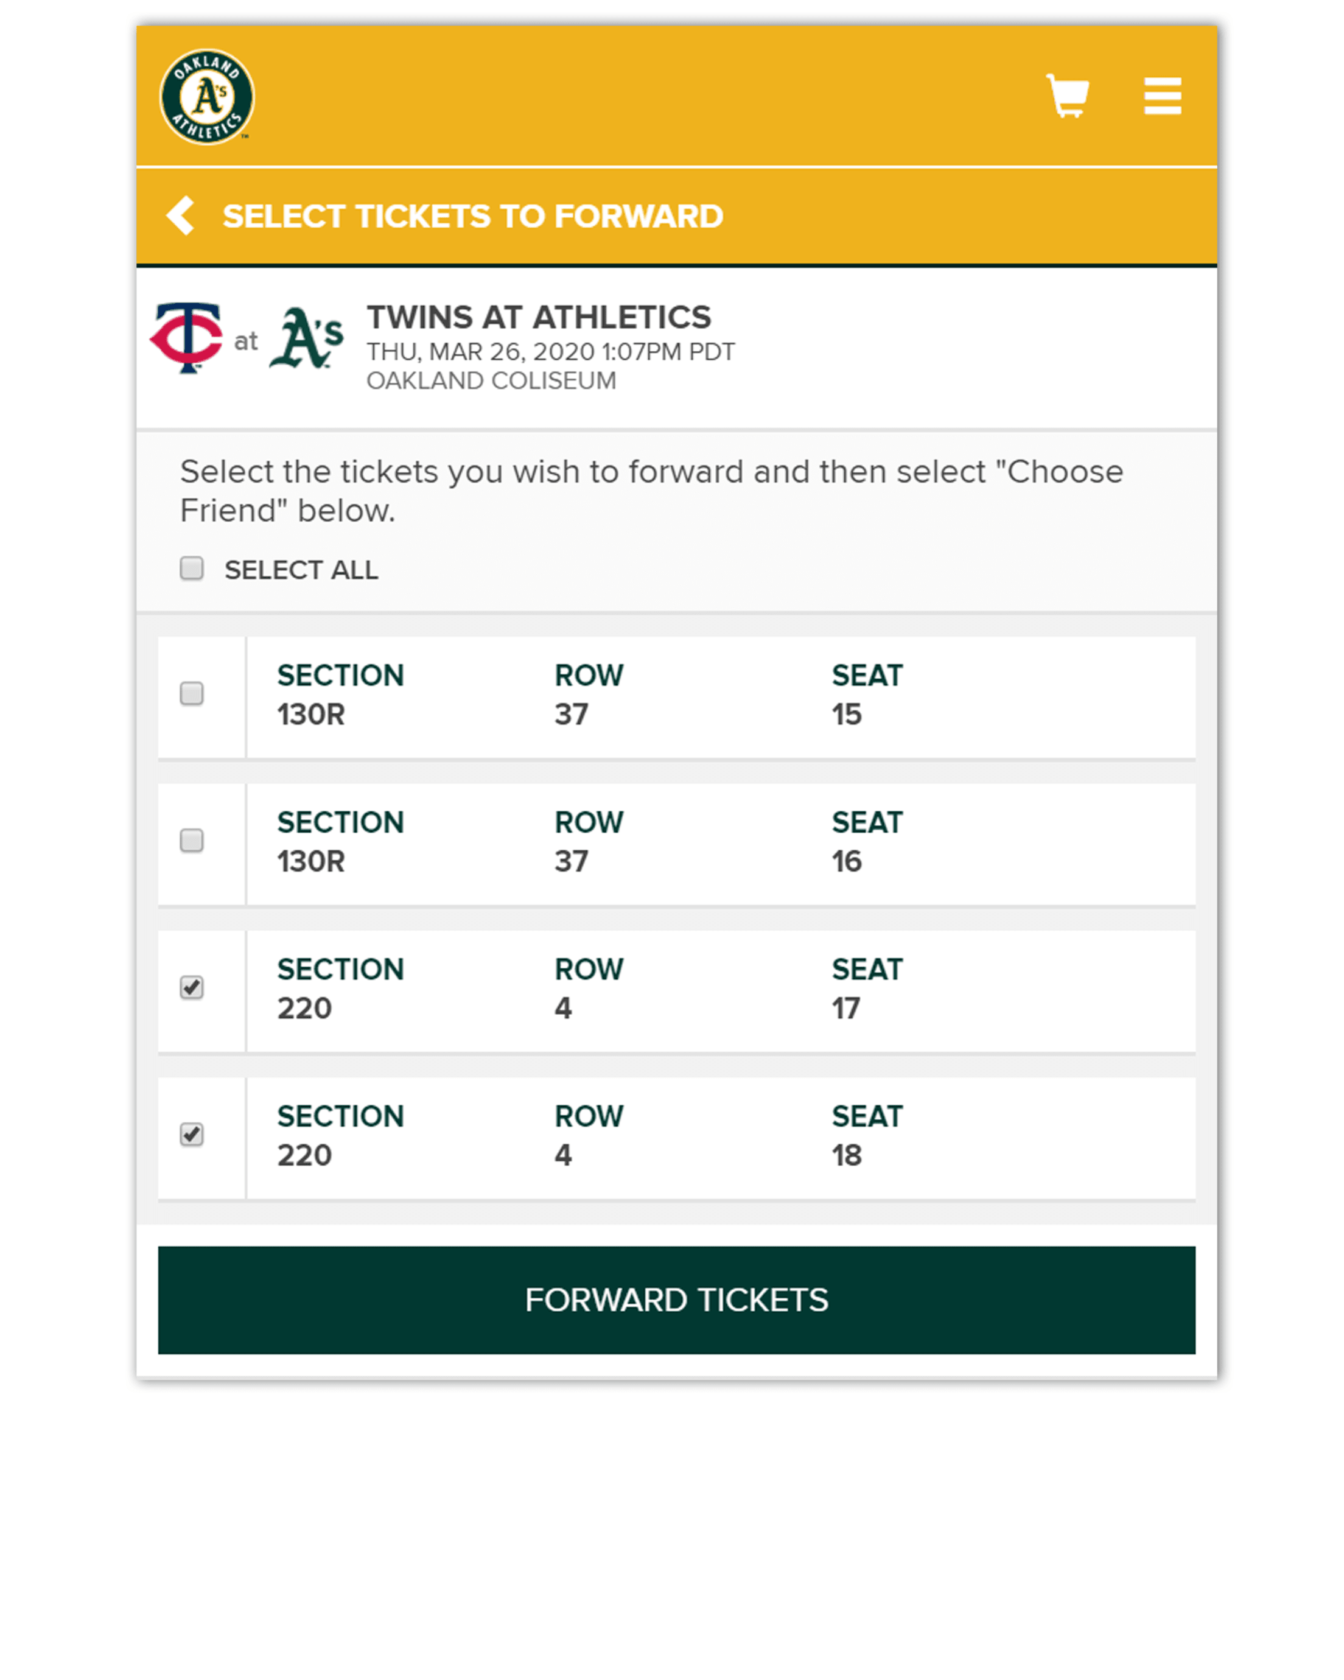Click the Select Tickets to Forward heading

click(473, 217)
